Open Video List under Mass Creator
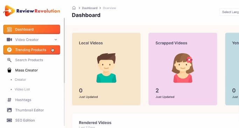 click(22, 90)
